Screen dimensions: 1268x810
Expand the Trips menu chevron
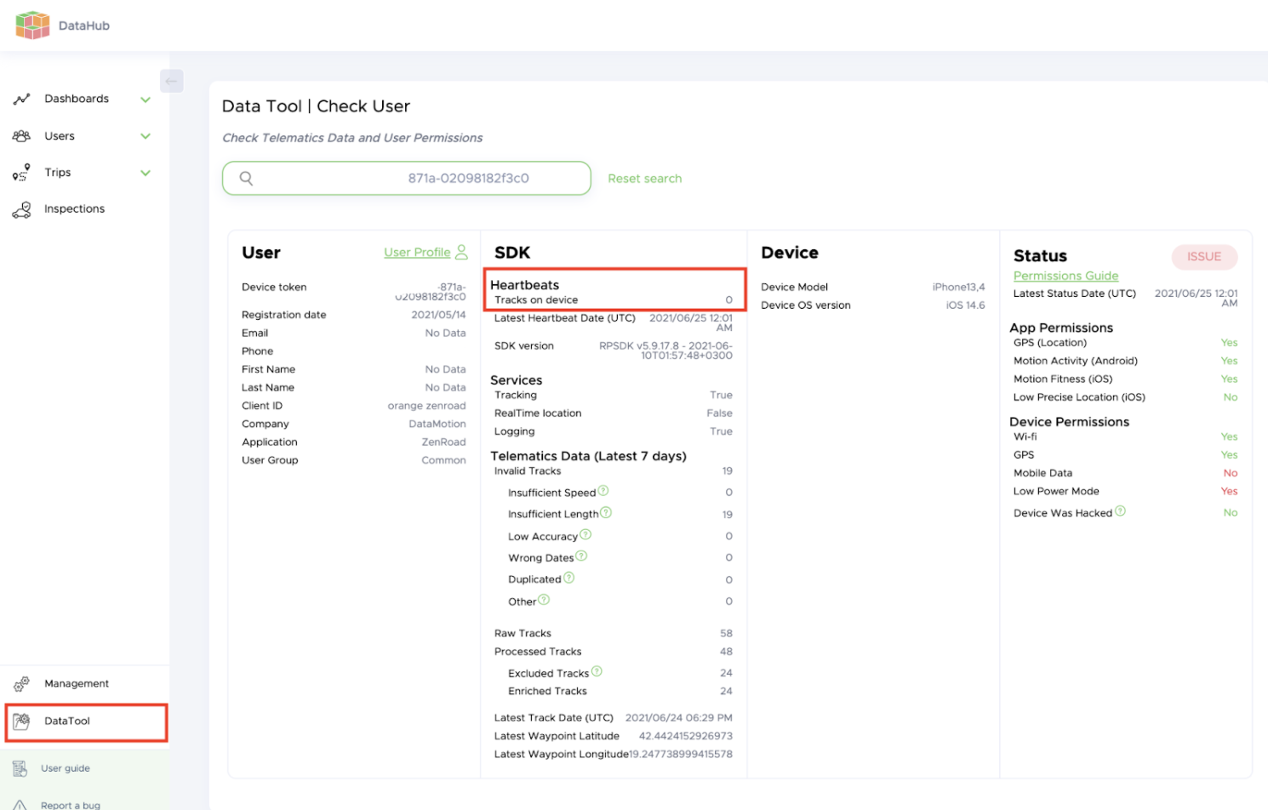pos(146,173)
